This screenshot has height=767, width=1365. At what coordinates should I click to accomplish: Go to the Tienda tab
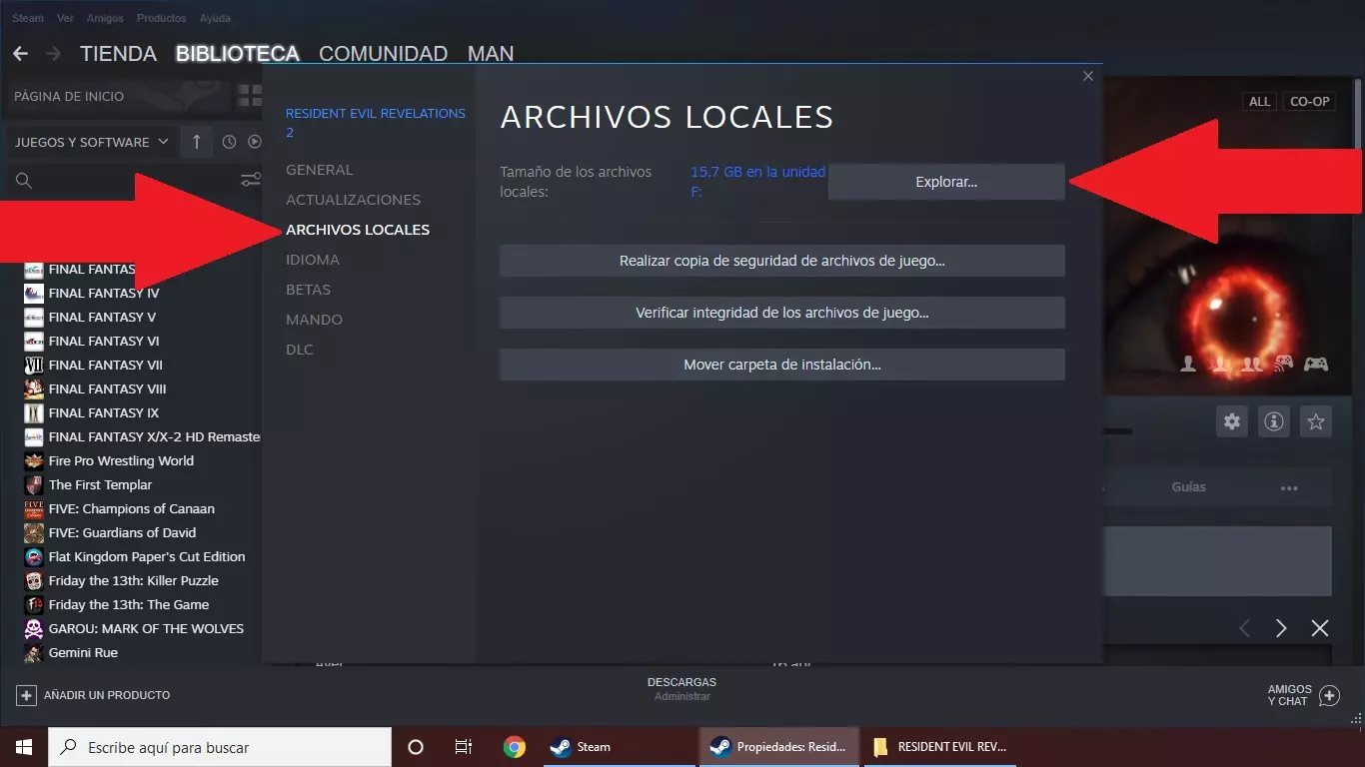point(118,53)
